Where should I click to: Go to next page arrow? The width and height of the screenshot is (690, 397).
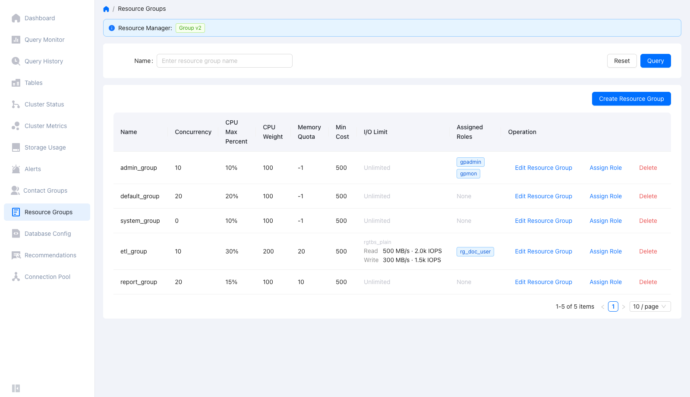(624, 306)
